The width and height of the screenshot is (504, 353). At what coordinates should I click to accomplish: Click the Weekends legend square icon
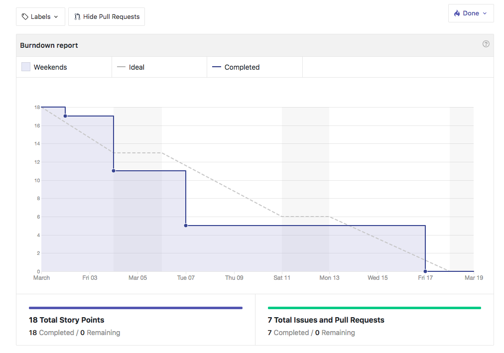[25, 66]
